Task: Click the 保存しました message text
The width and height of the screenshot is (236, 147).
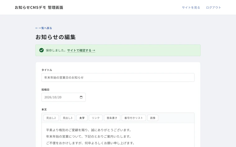Action: 56,50
